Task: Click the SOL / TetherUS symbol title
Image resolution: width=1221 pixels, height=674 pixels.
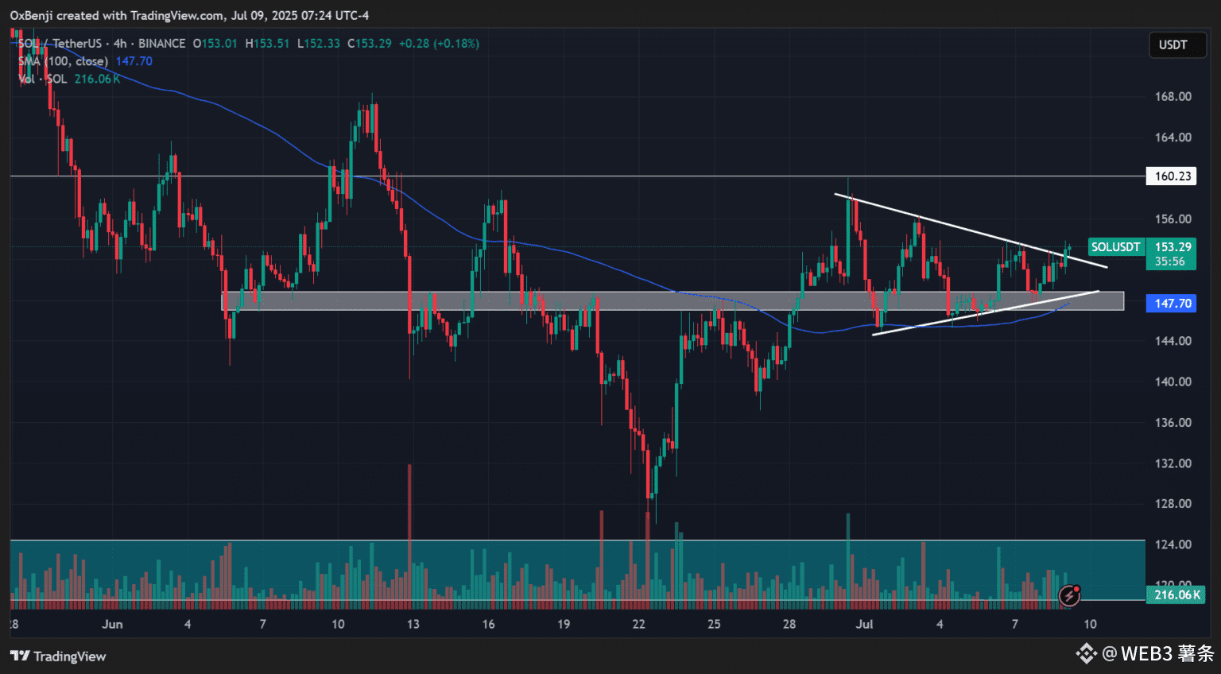Action: point(60,44)
